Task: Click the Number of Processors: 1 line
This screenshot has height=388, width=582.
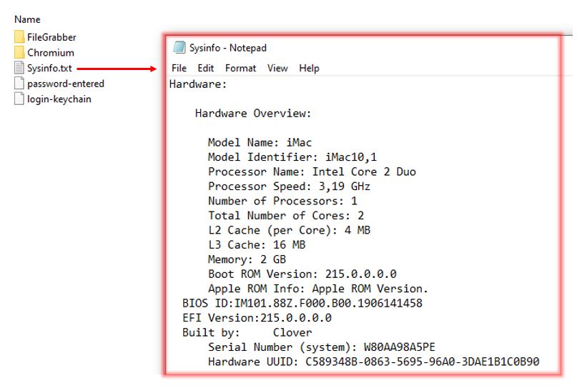Action: pyautogui.click(x=282, y=201)
